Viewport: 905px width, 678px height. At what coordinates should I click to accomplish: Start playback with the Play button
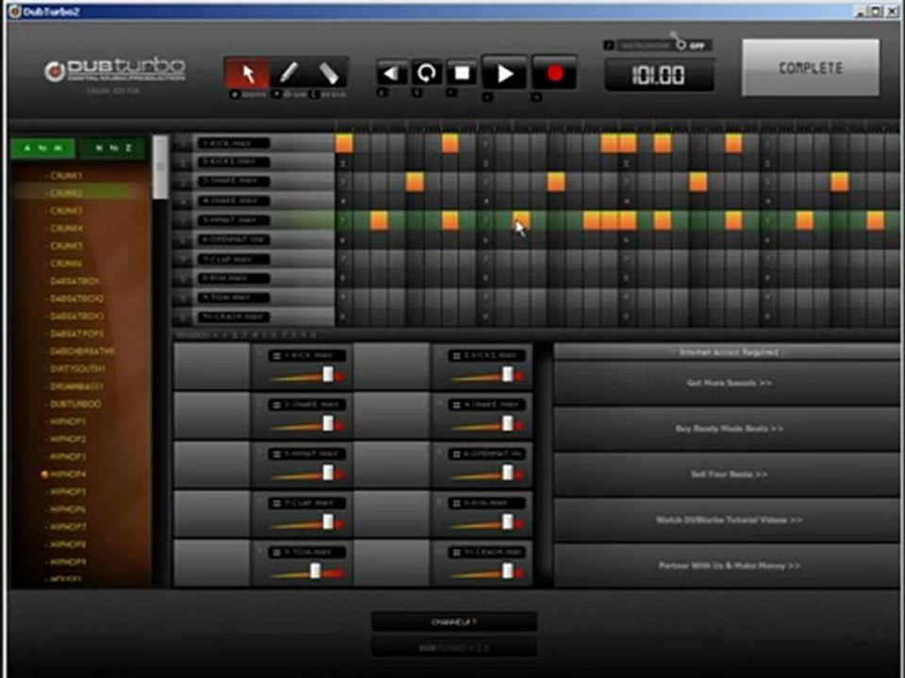pyautogui.click(x=504, y=73)
